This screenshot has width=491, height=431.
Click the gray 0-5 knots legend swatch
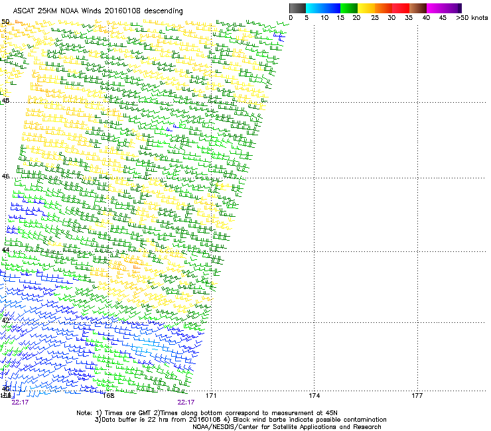(x=297, y=8)
